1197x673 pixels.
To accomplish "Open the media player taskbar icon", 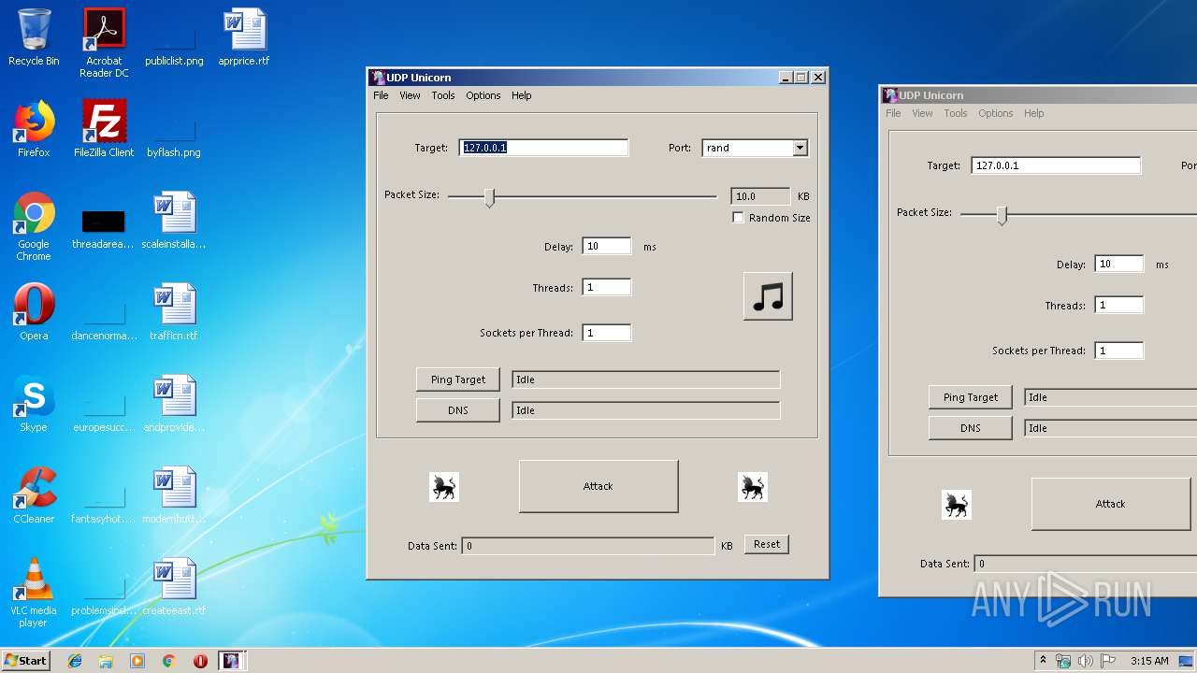I will [x=137, y=661].
